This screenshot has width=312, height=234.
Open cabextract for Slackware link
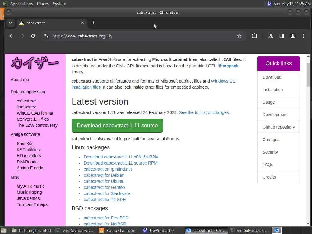[107, 193]
